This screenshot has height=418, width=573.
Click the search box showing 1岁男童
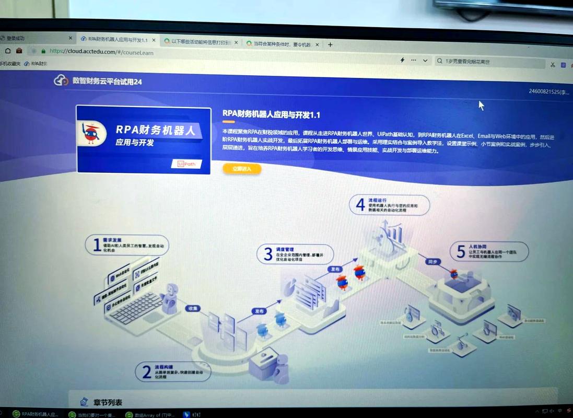(x=489, y=62)
